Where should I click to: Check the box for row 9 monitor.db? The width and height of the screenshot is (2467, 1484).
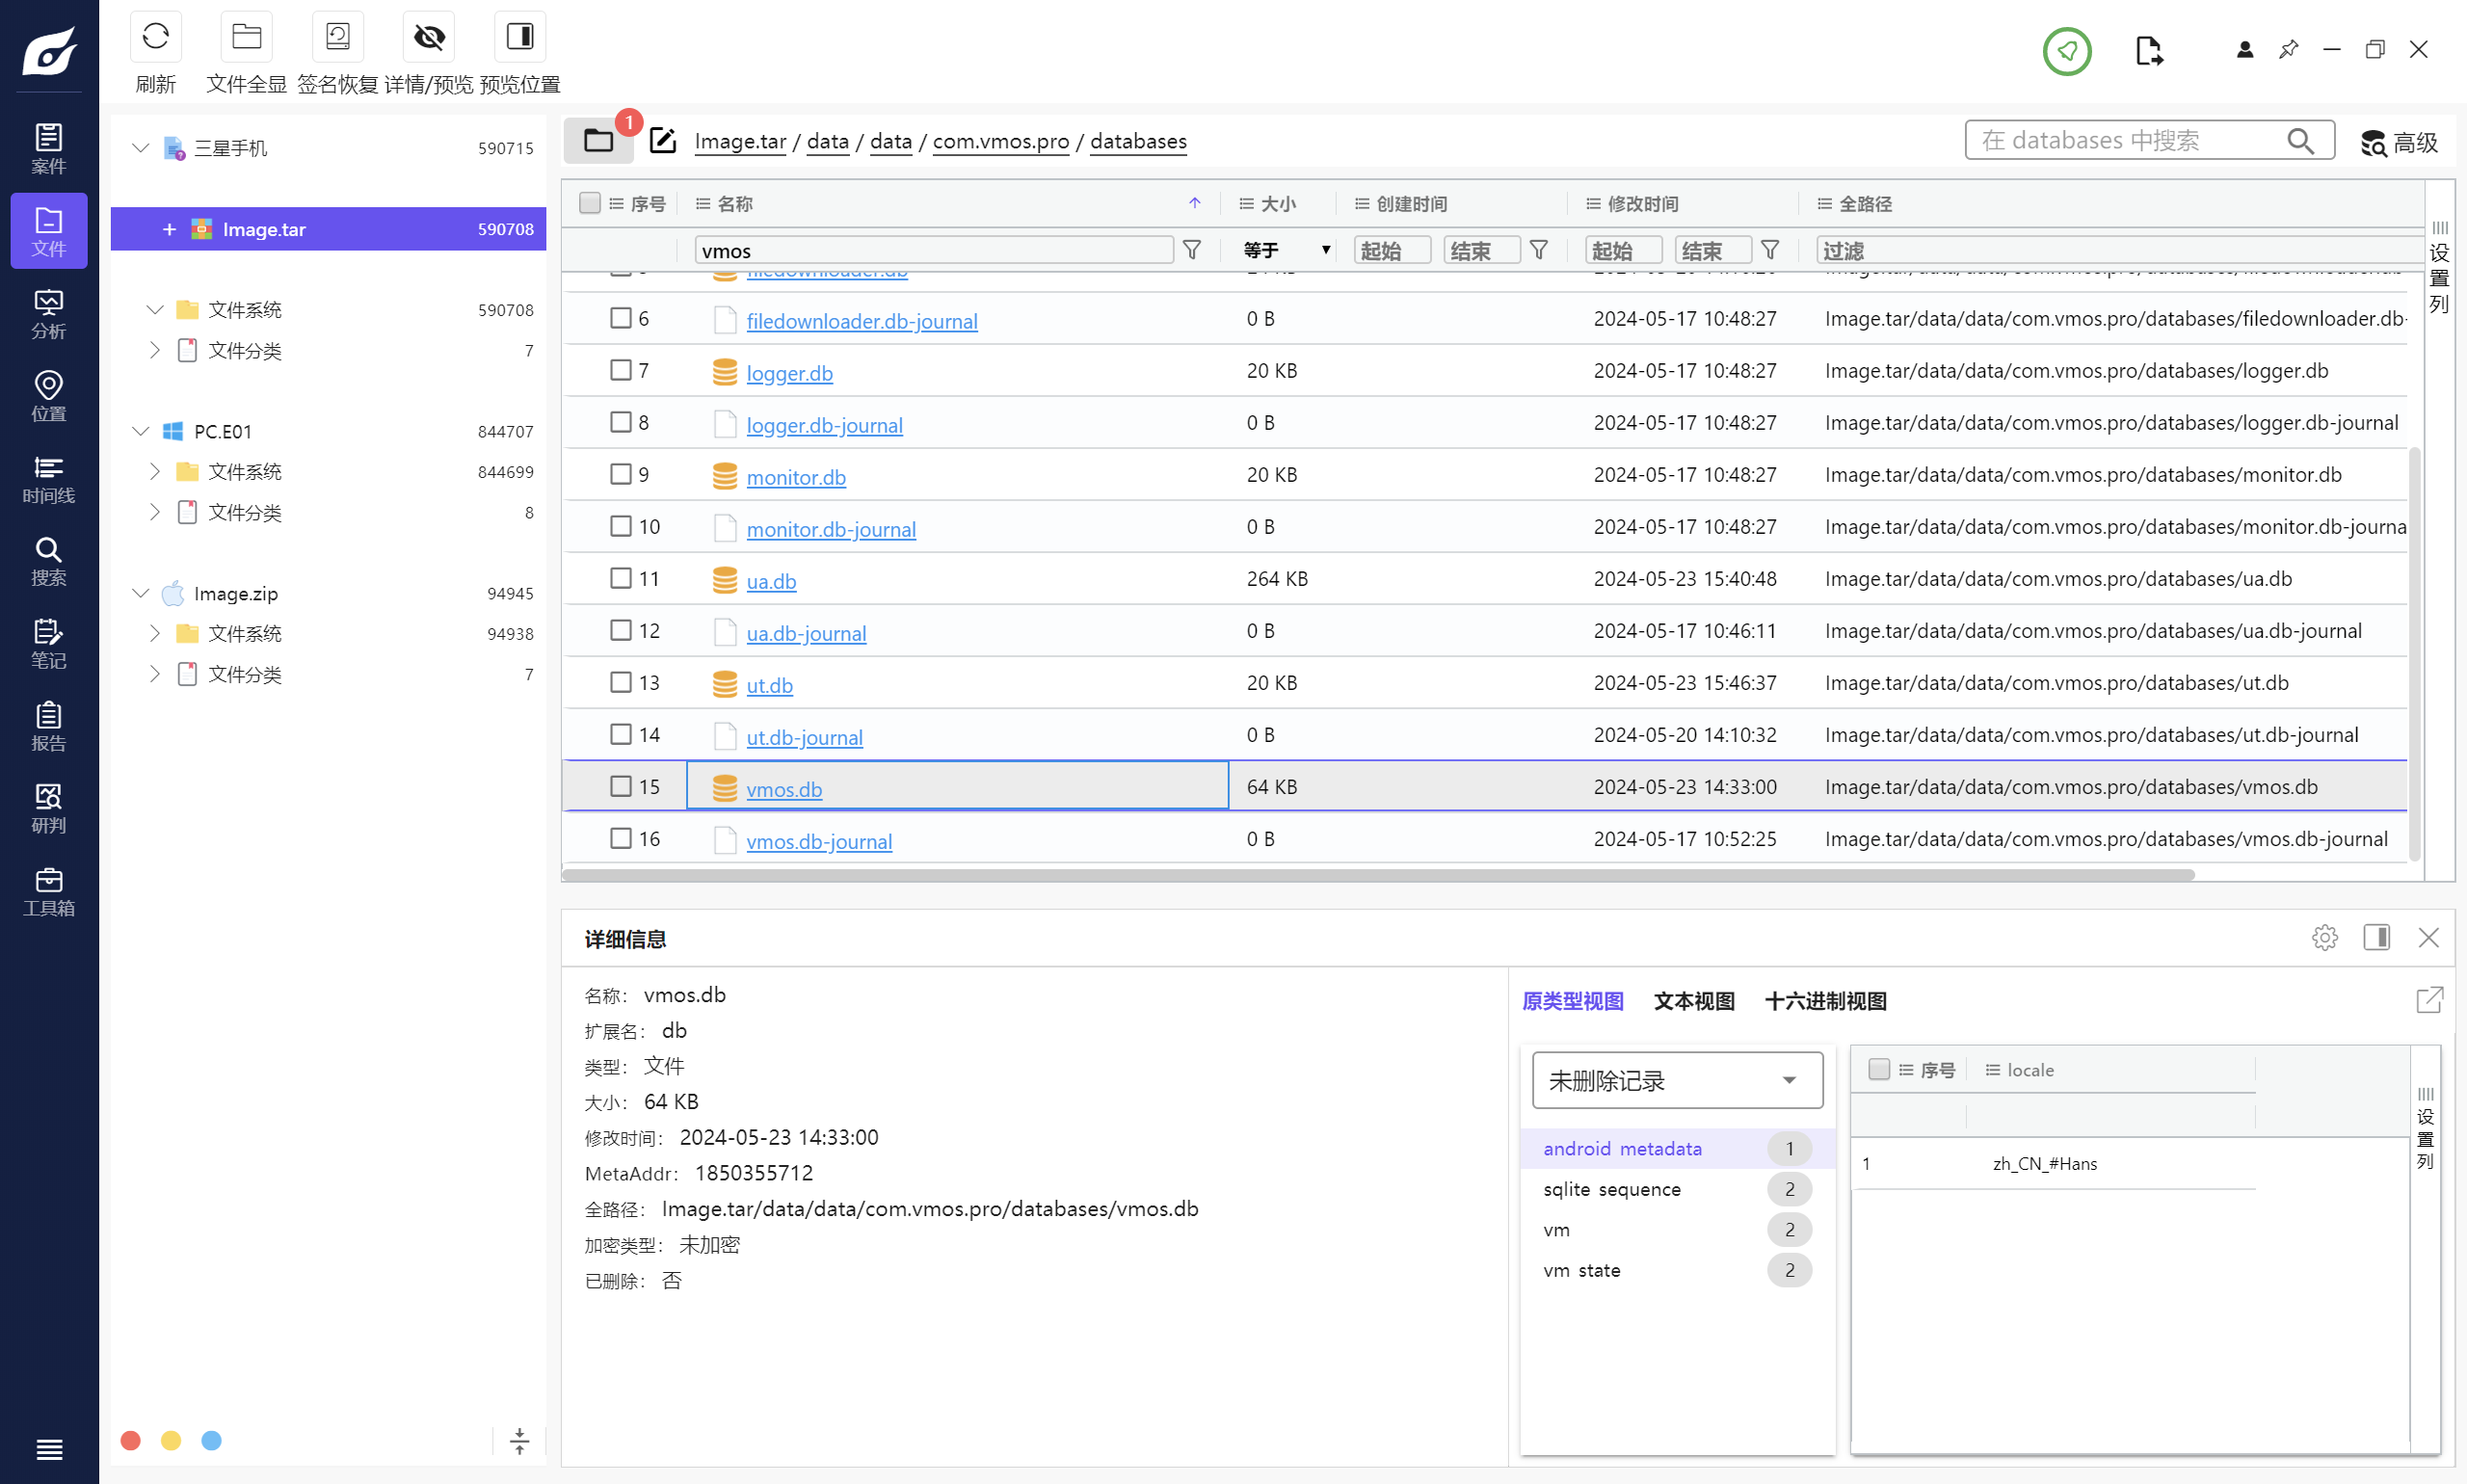[621, 474]
